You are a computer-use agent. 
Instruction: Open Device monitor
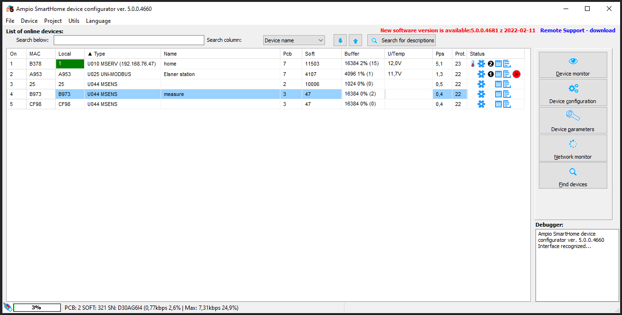[573, 65]
